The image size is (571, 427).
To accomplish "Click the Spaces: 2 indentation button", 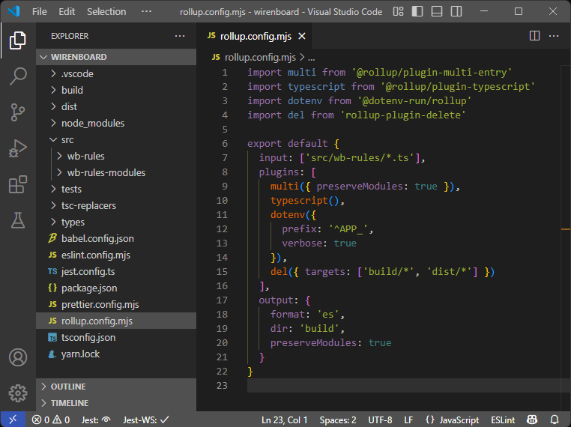I will 338,420.
